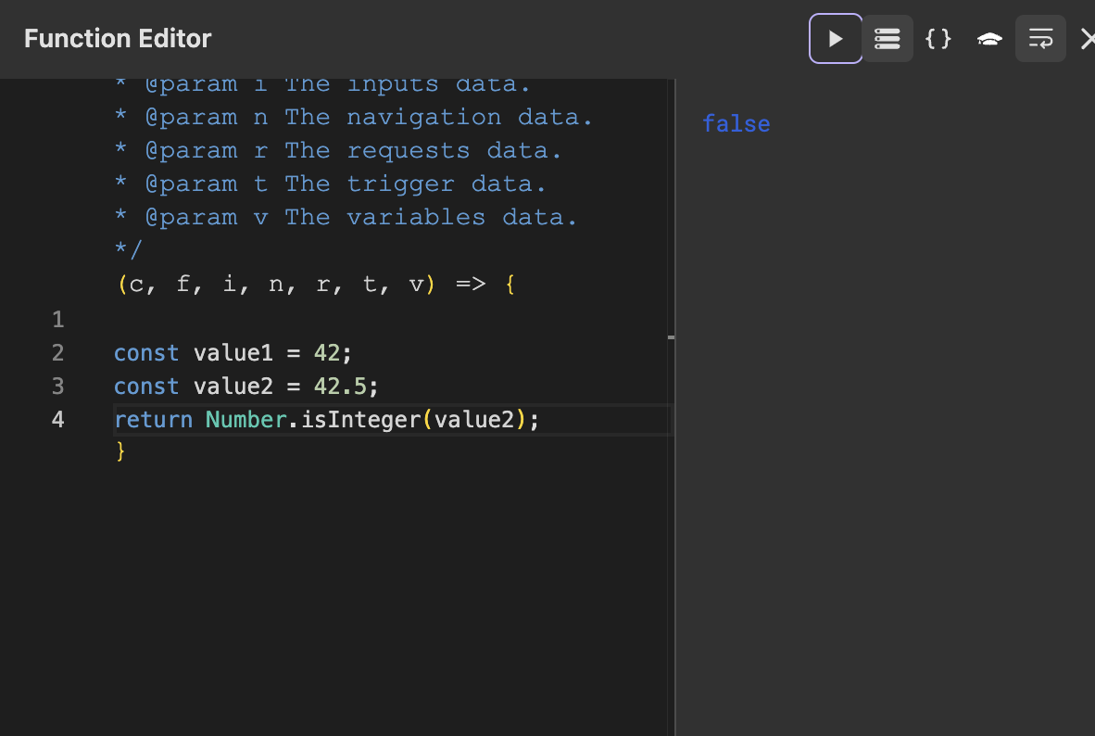This screenshot has height=736, width=1095.
Task: Run the function with the play button
Action: point(836,38)
